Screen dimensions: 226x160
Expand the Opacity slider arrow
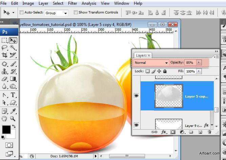(199, 63)
